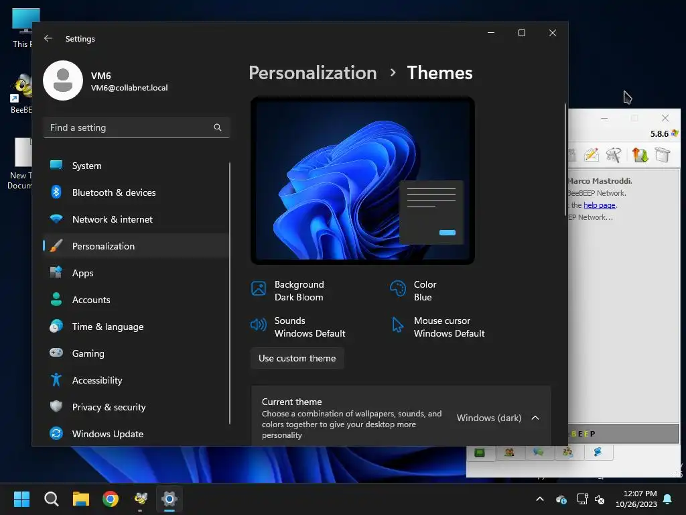This screenshot has width=686, height=515.
Task: Select the Personalization sidebar item
Action: (x=137, y=246)
